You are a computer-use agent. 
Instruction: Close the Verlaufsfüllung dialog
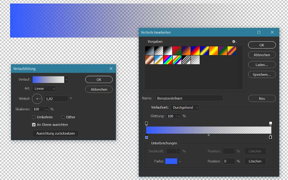click(x=111, y=68)
